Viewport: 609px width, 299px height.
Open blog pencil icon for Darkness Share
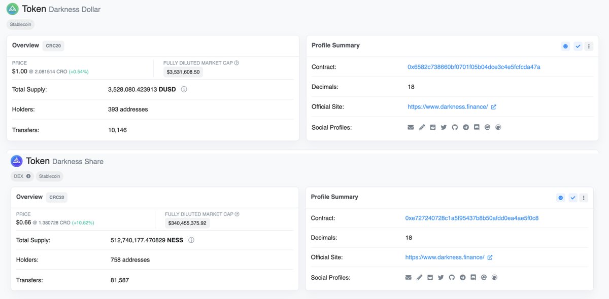tap(419, 277)
